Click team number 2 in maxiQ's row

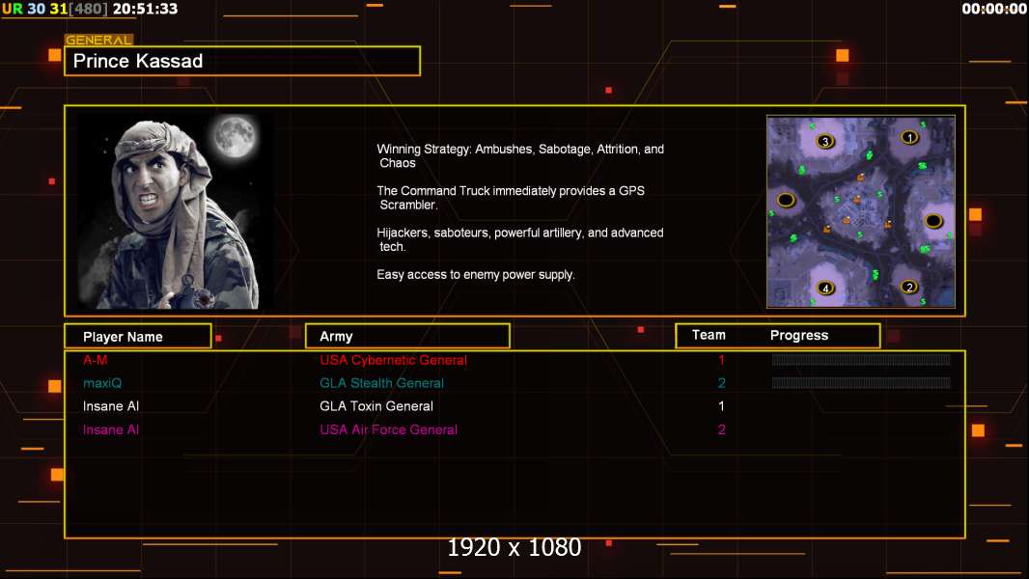721,383
